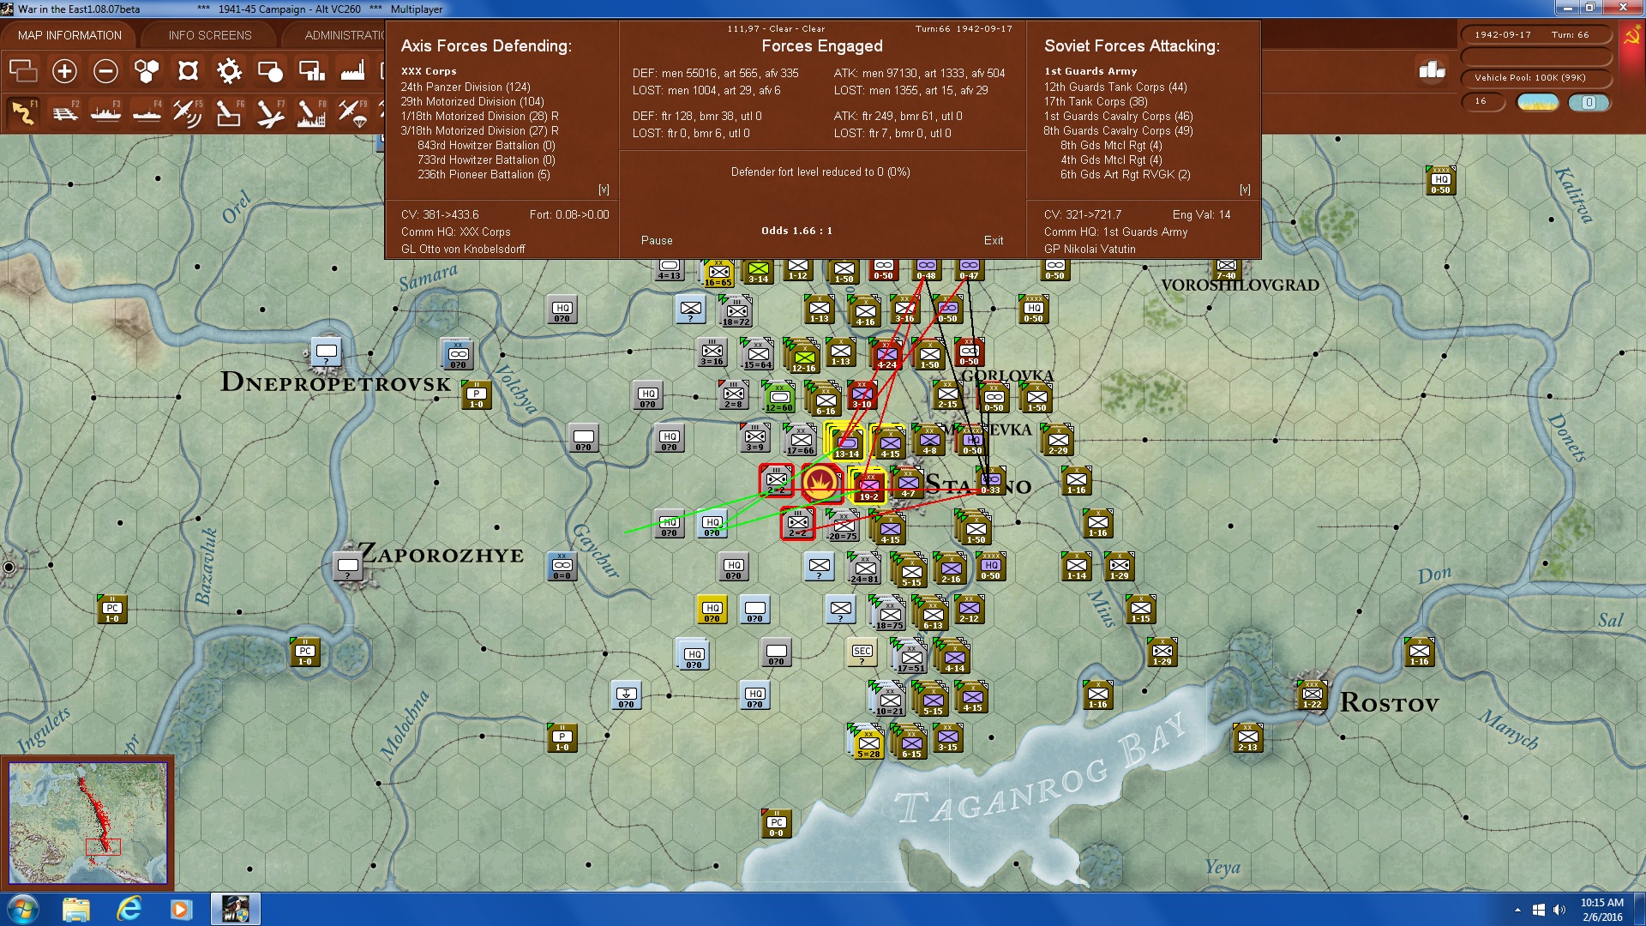The height and width of the screenshot is (926, 1646).
Task: Open the victory podium icon
Action: 1432,69
